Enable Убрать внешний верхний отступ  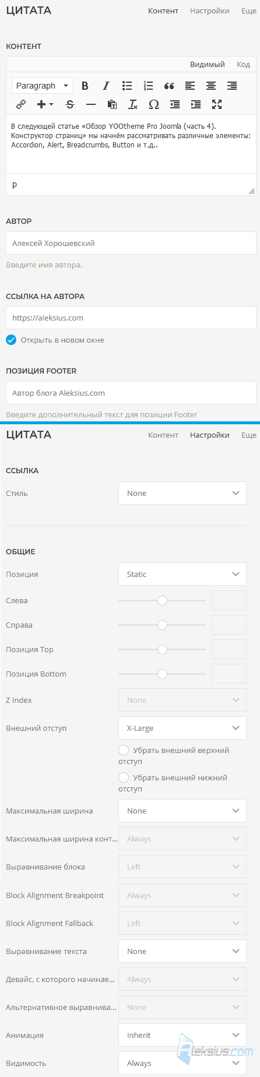tap(124, 750)
